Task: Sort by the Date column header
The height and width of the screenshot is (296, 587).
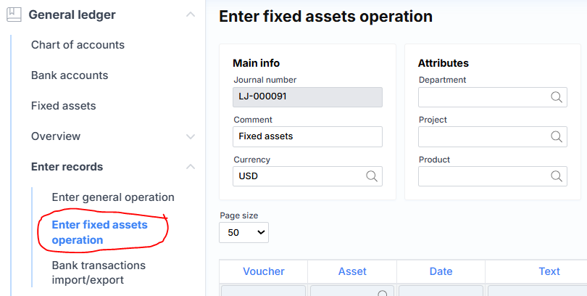Action: [441, 271]
